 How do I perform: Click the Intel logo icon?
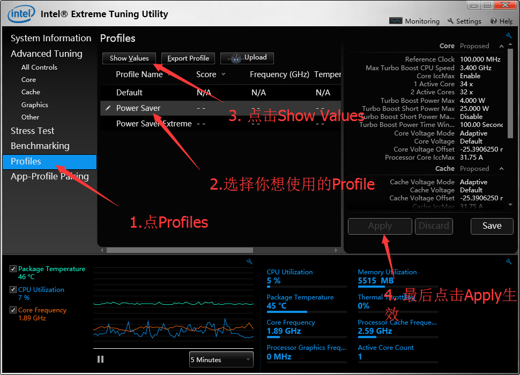(21, 14)
